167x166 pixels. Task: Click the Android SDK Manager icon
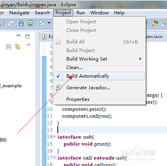pyautogui.click(x=21, y=23)
